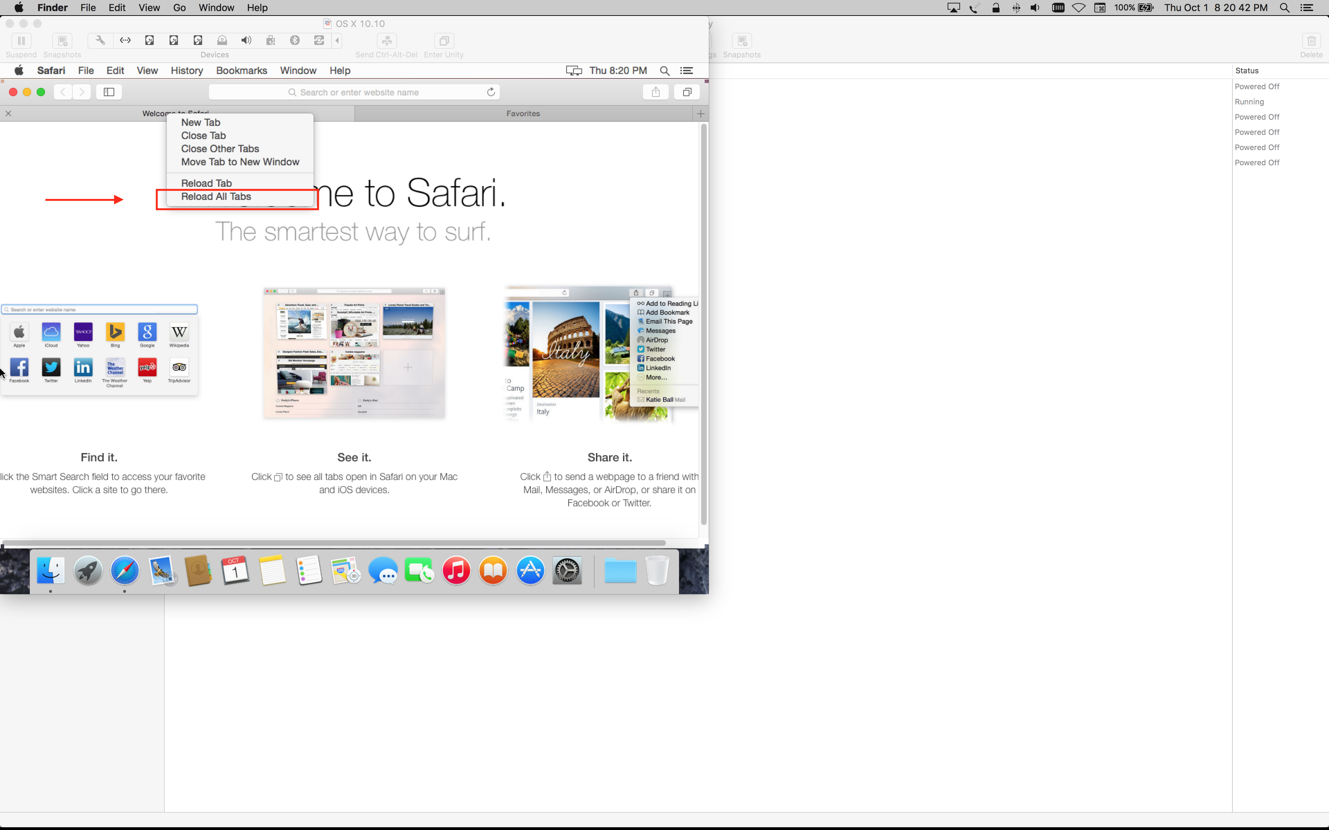Viewport: 1329px width, 830px height.
Task: Click the Safari share icon
Action: tap(655, 92)
